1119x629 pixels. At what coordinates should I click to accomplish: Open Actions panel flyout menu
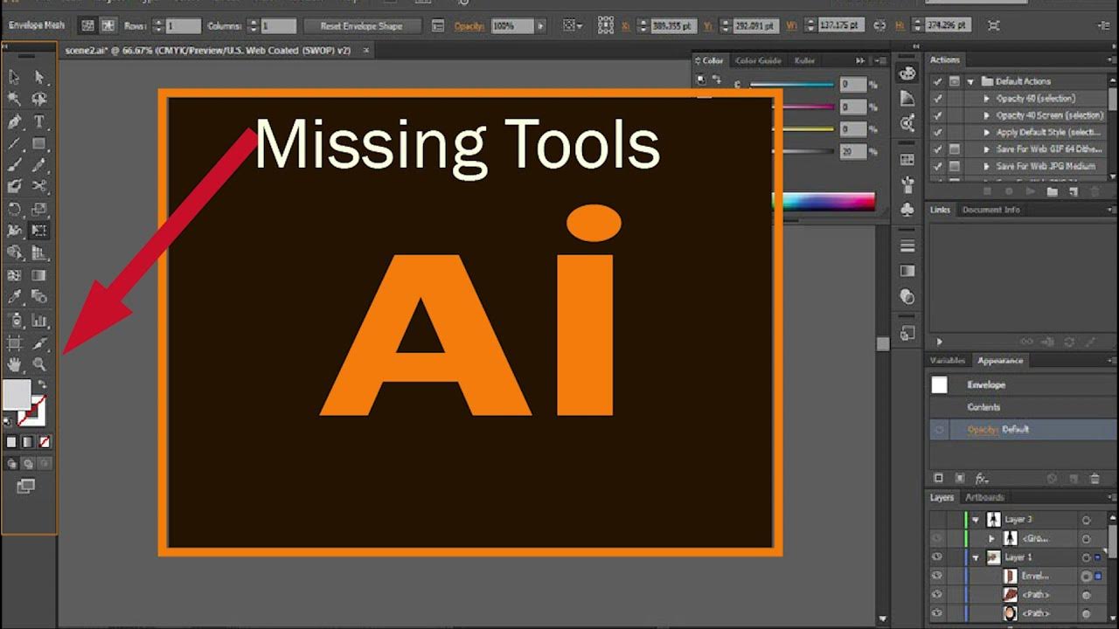pyautogui.click(x=1111, y=60)
